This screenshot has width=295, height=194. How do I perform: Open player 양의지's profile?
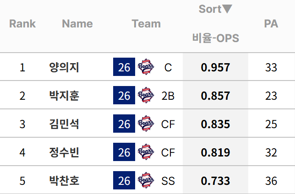pos(64,67)
